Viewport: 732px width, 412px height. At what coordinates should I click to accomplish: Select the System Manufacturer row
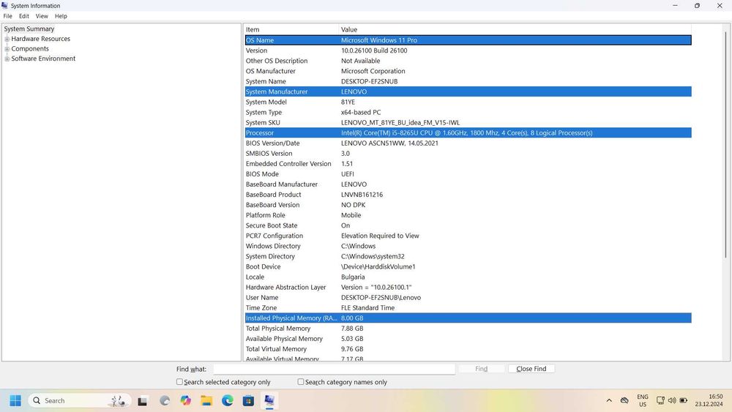pyautogui.click(x=468, y=91)
